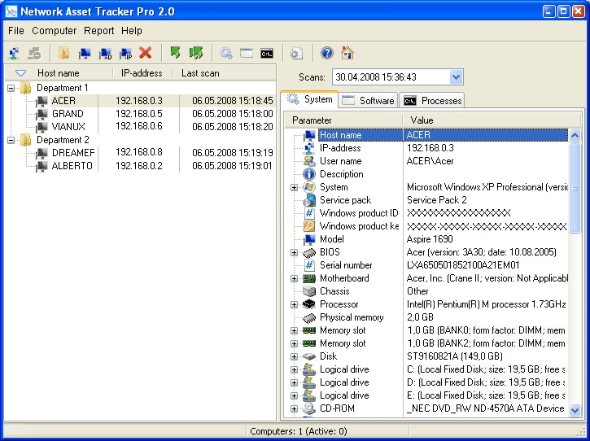Click the Windows logo icon beside System

click(309, 187)
